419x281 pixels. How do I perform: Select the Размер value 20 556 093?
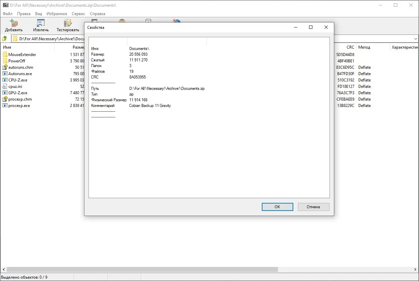[138, 54]
